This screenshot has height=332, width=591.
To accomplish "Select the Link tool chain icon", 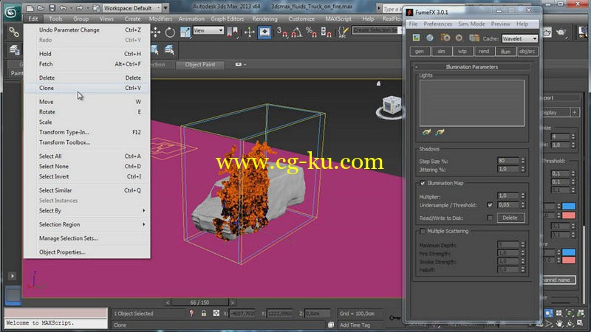I will [x=14, y=32].
